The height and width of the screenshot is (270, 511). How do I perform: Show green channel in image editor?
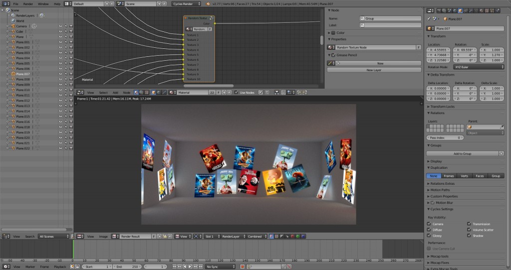tap(298, 237)
